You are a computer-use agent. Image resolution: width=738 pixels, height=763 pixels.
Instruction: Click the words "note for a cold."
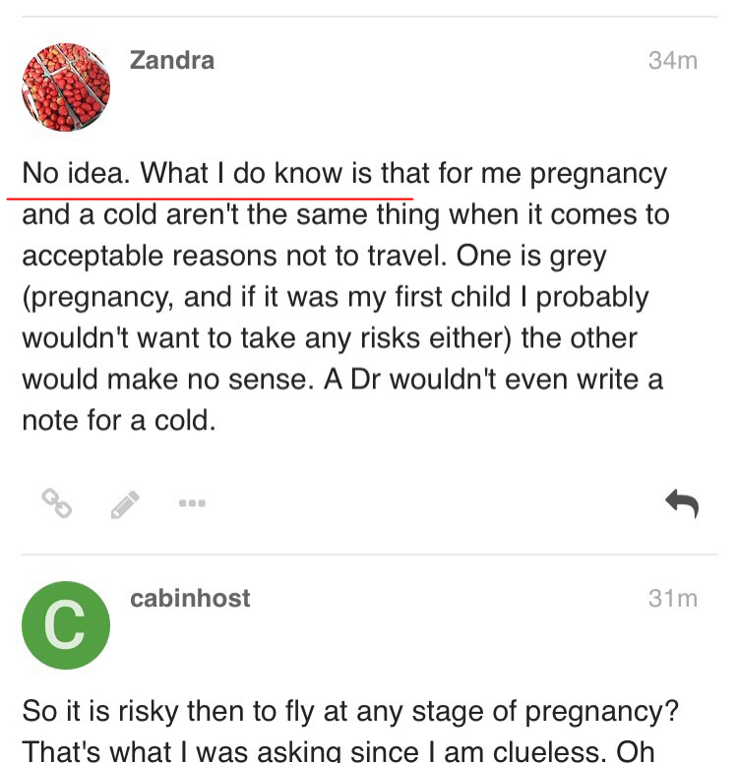tap(117, 421)
